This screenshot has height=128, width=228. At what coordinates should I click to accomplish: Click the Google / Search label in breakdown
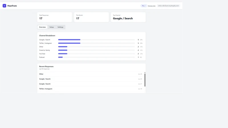coord(45,40)
